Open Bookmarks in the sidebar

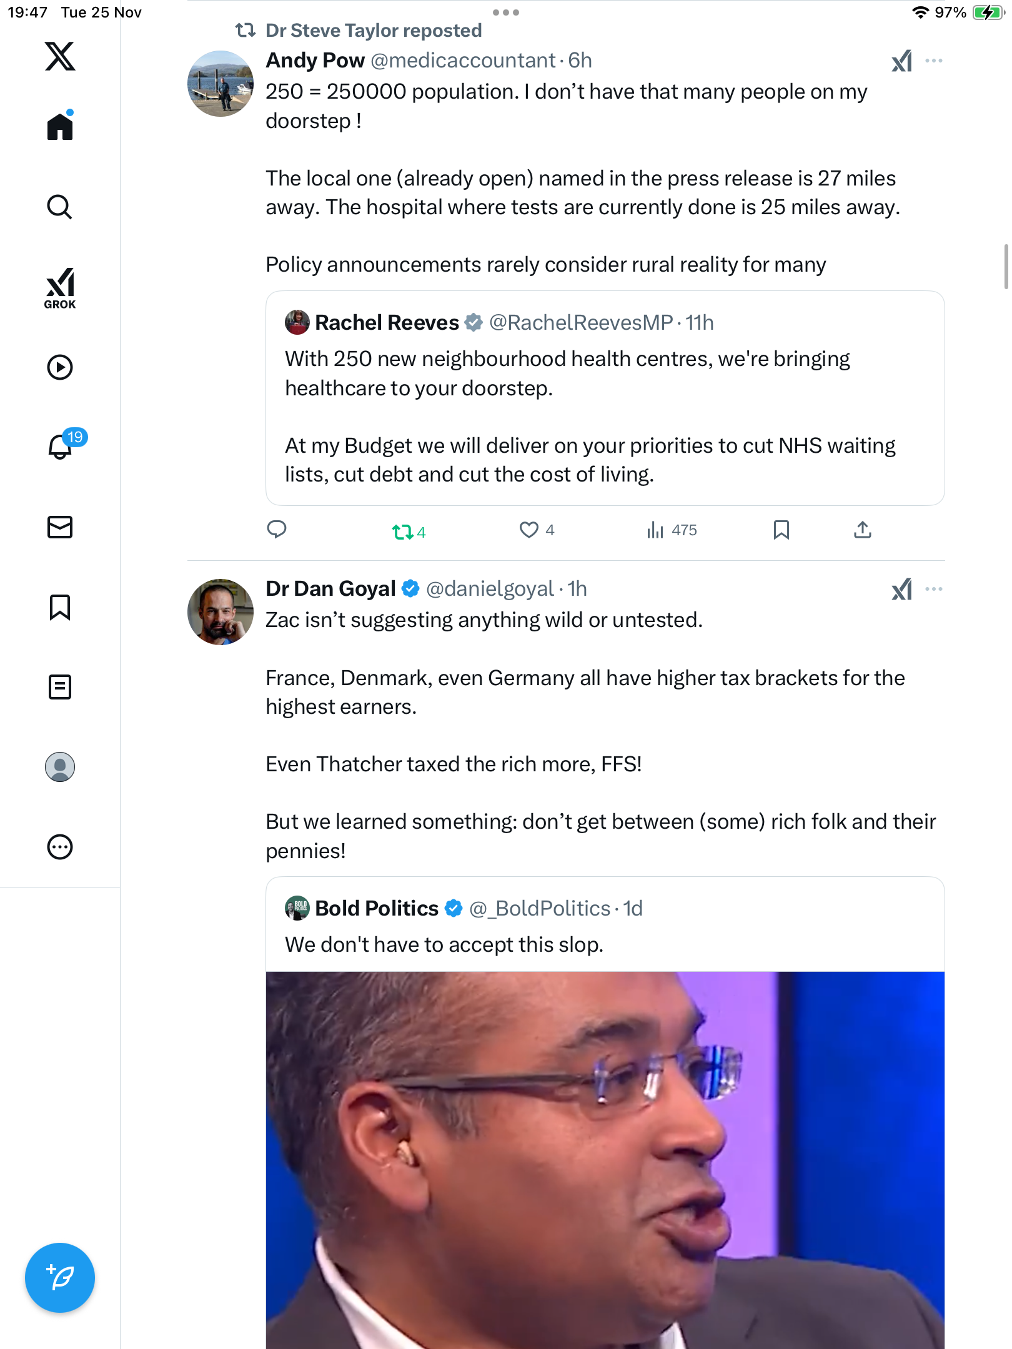[60, 607]
